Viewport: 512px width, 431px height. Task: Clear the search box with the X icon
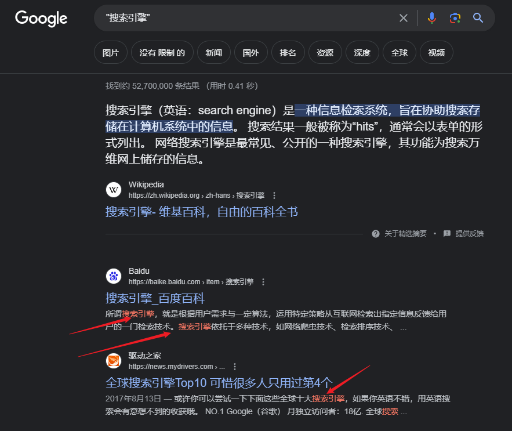coord(404,18)
